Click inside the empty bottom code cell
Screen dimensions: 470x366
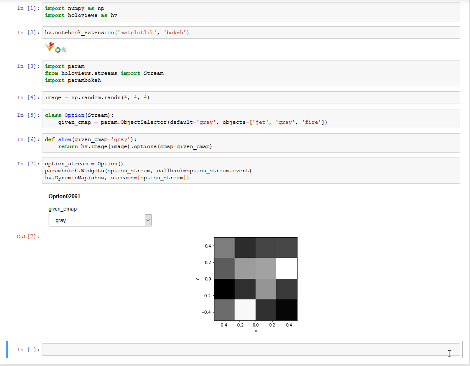pos(247,349)
